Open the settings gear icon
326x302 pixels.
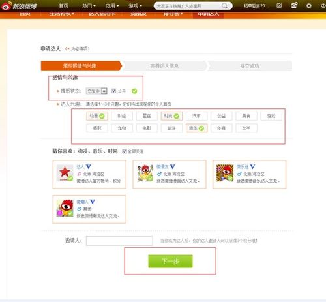coord(309,6)
